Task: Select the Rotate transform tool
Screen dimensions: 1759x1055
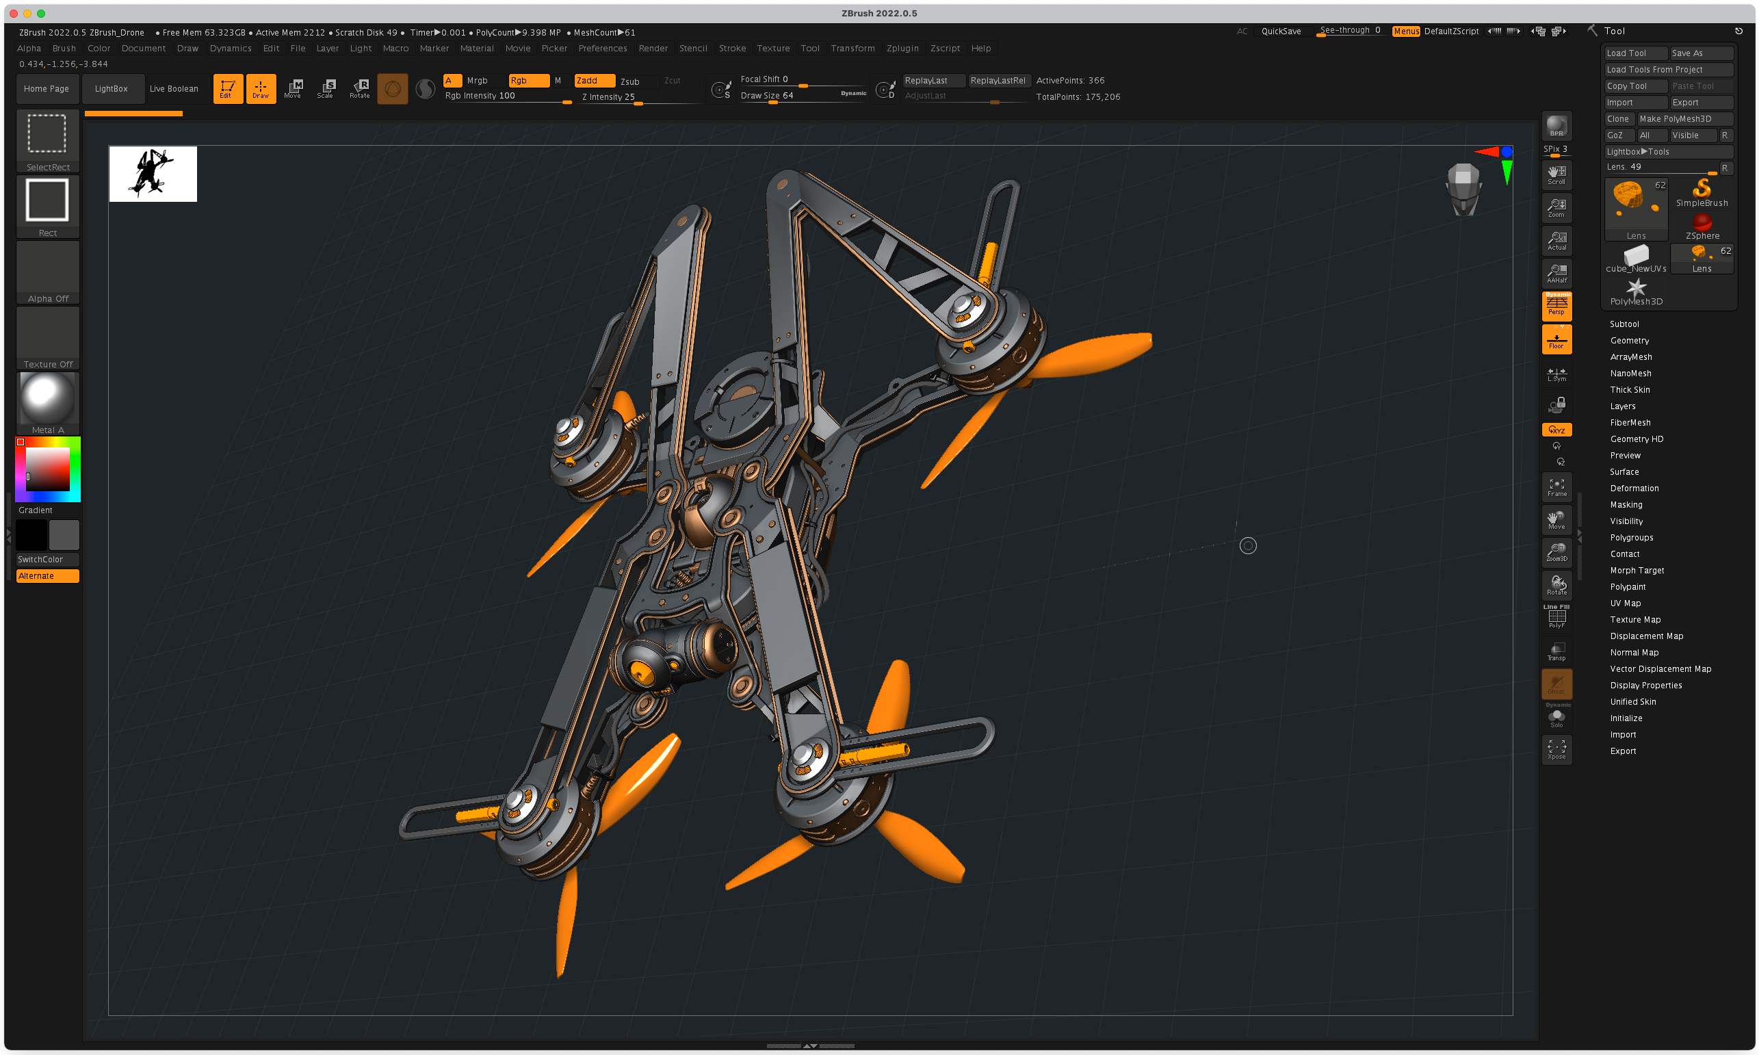Action: [360, 88]
